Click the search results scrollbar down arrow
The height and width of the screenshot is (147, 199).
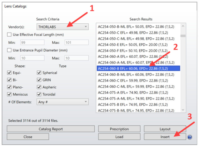click(183, 110)
